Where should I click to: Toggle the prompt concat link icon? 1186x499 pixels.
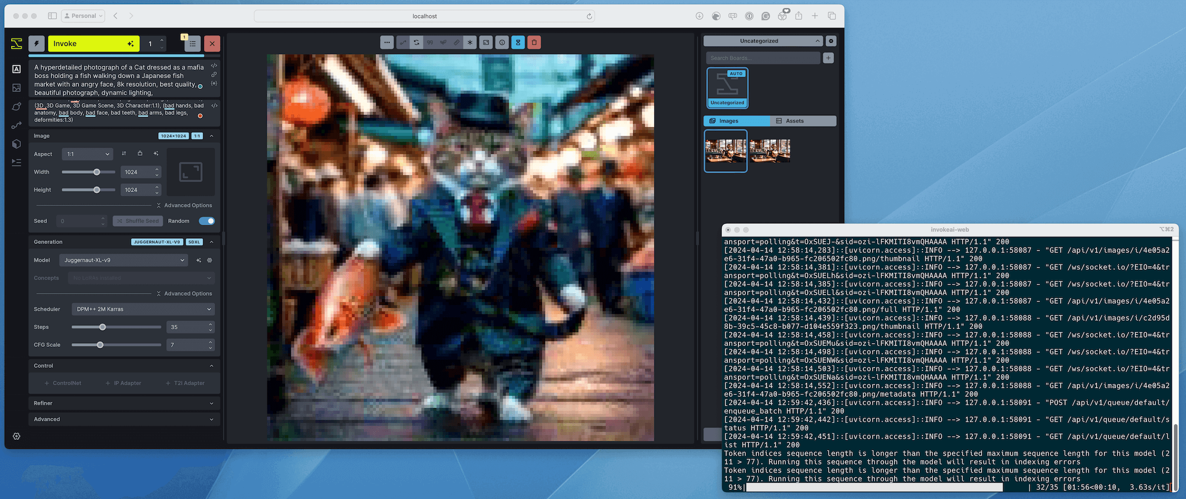point(214,75)
